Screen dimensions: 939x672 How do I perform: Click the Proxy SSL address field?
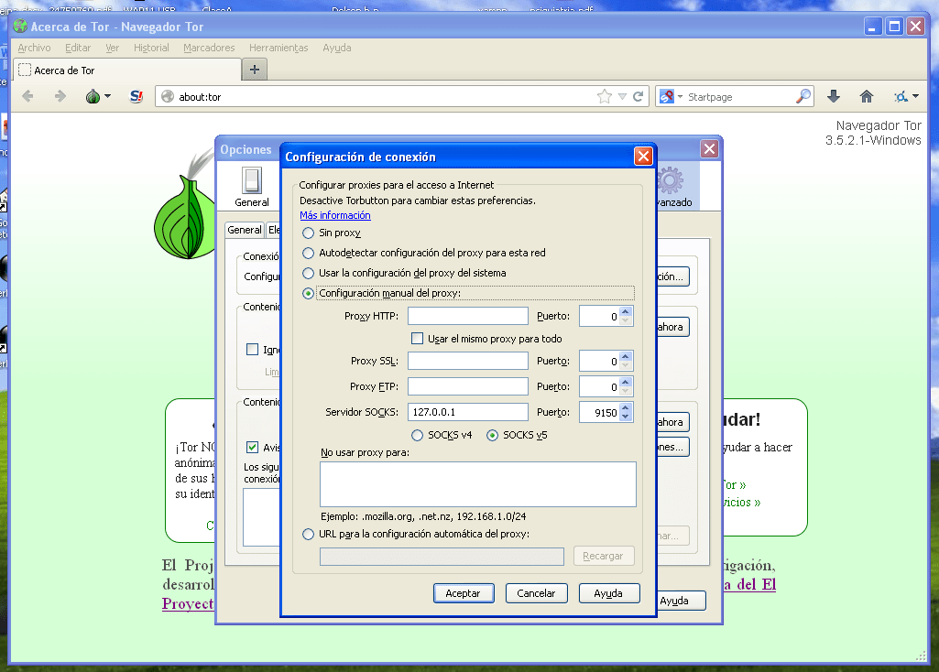coord(468,361)
